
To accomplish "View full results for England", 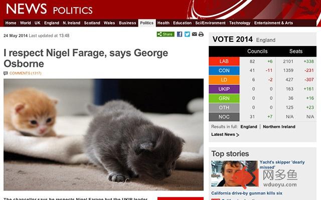I will [x=249, y=126].
